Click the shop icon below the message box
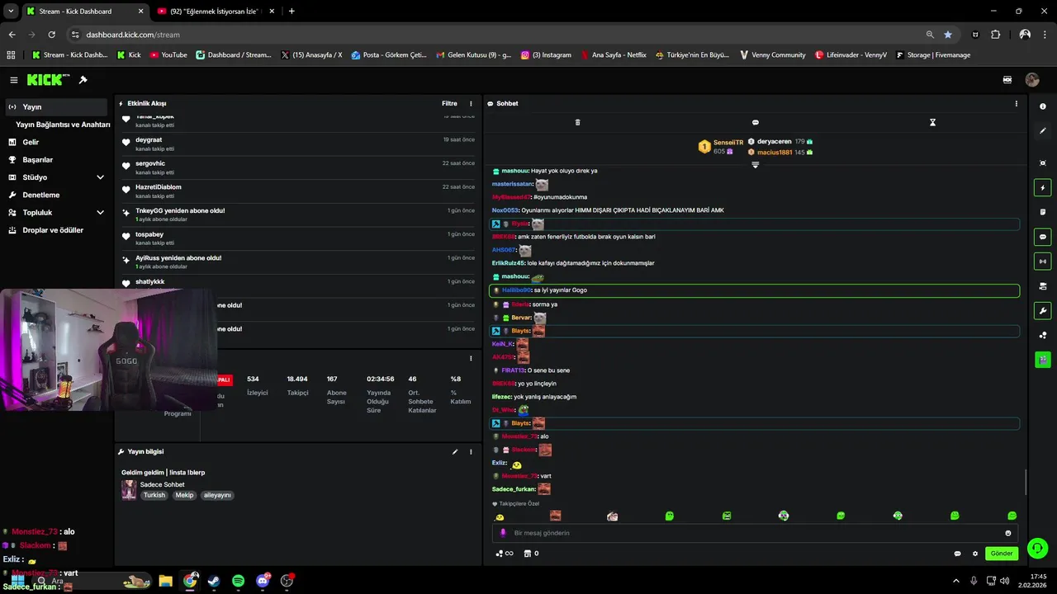 click(x=528, y=554)
